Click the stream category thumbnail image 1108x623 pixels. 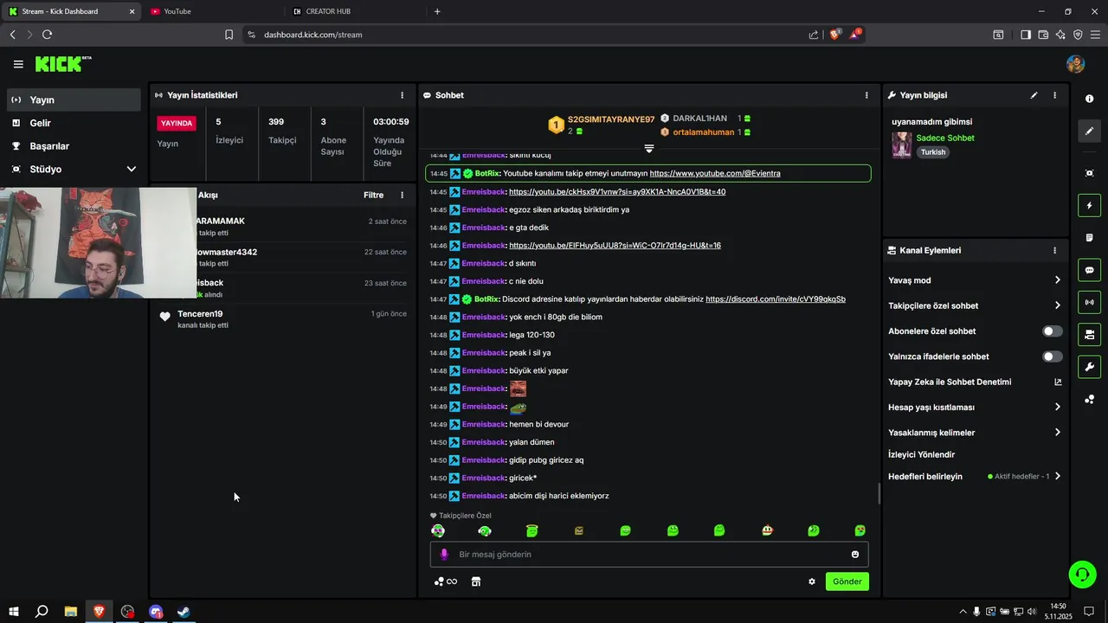[902, 145]
